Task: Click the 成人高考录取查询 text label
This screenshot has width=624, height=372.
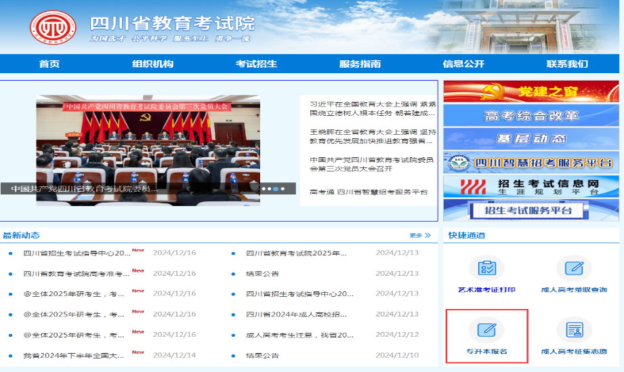Action: [574, 289]
